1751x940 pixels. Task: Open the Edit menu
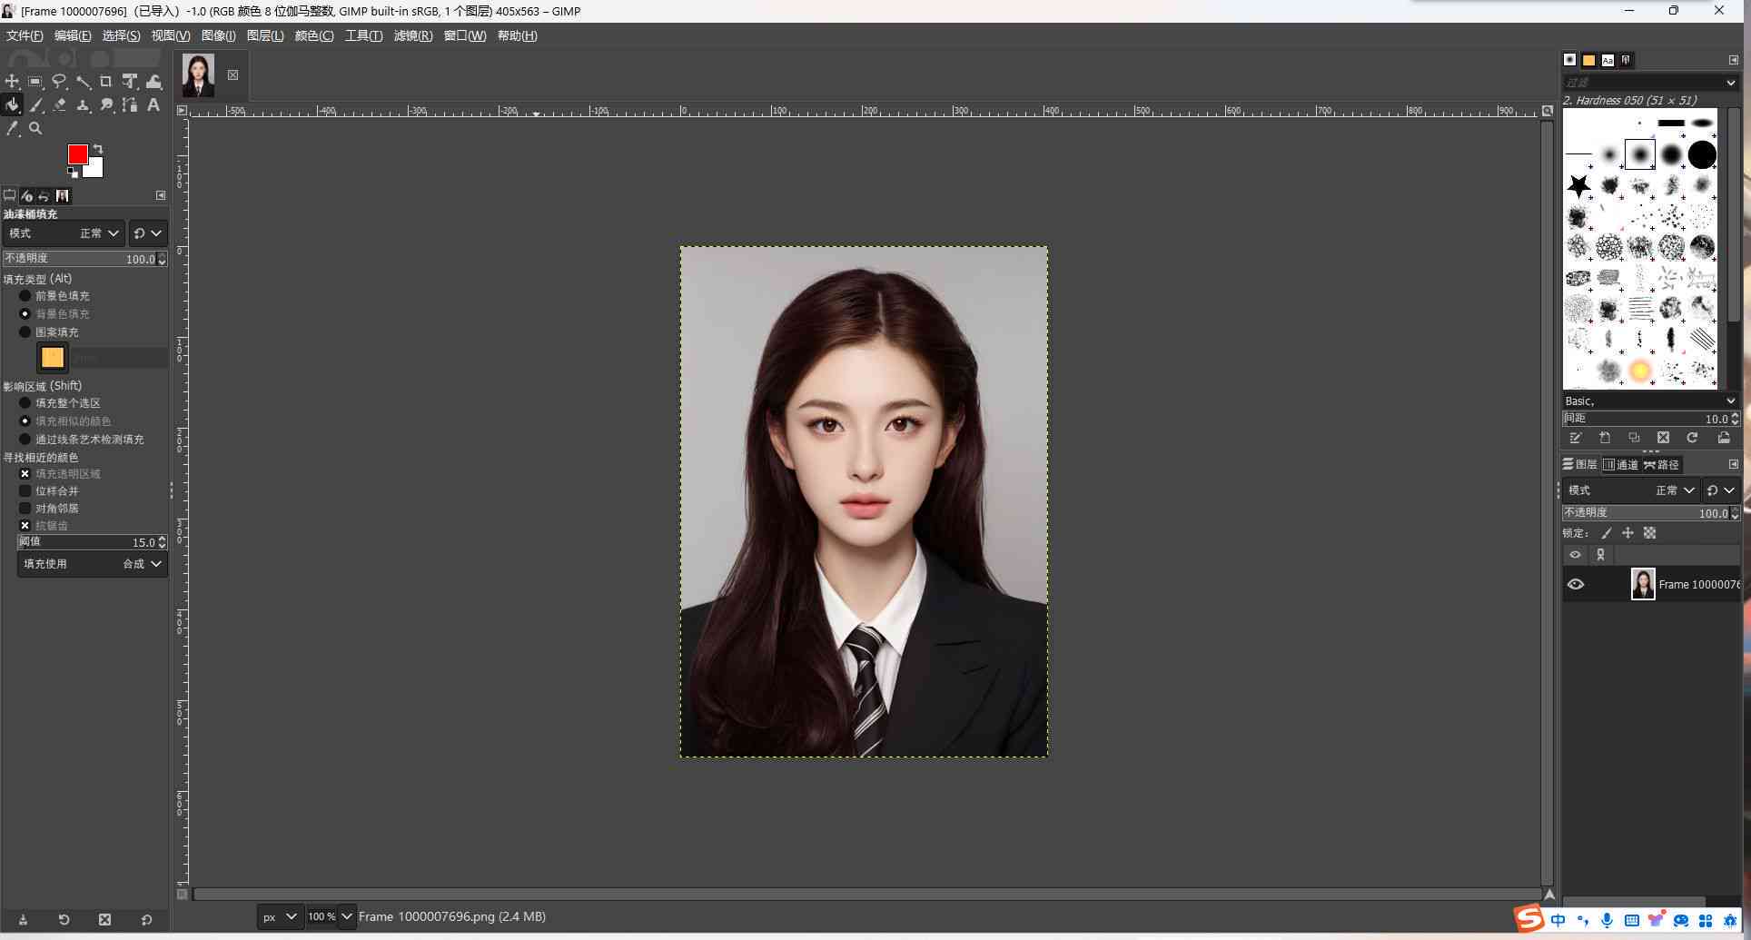pos(73,35)
